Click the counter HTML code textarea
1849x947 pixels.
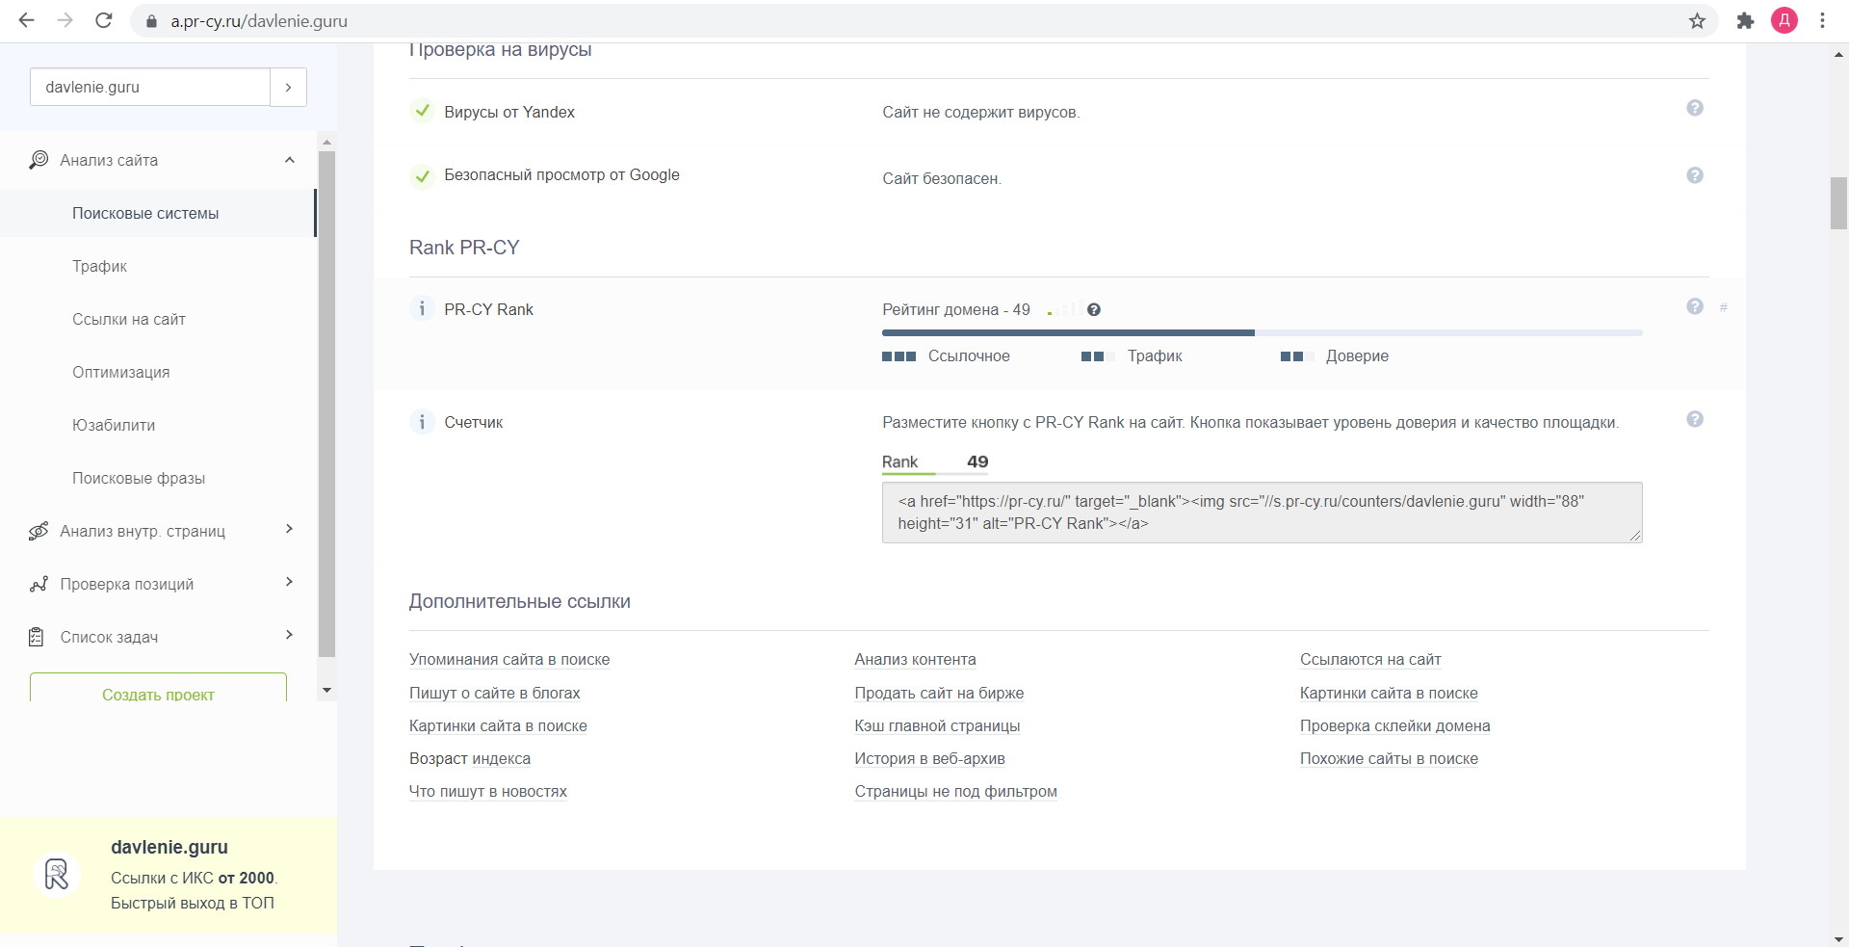pyautogui.click(x=1262, y=513)
